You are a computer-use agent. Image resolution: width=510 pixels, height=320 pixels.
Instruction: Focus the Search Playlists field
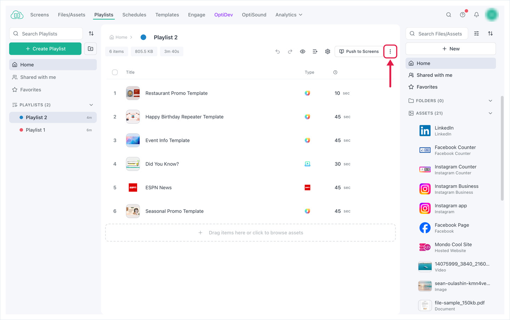tap(46, 34)
